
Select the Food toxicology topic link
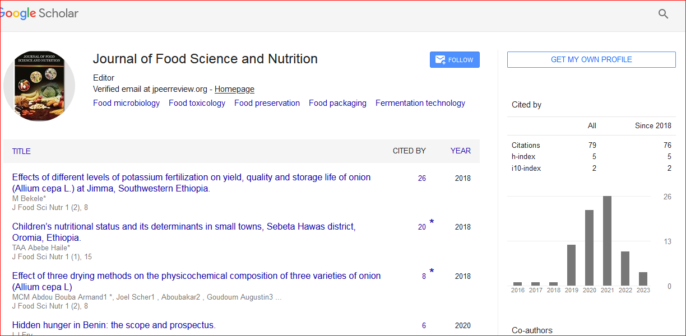point(197,103)
